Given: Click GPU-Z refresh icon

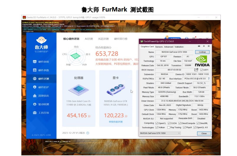Looking at the screenshot, I should coord(204,46).
